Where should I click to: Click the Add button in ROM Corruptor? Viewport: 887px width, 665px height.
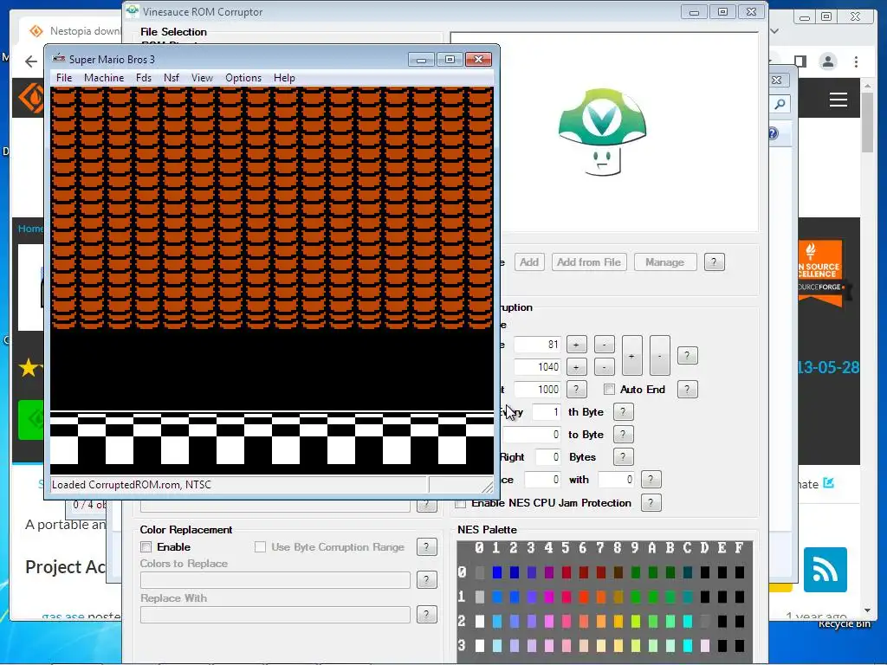click(x=529, y=261)
